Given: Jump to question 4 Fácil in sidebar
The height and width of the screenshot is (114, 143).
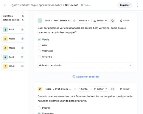Looking at the screenshot, I should tap(13, 57).
